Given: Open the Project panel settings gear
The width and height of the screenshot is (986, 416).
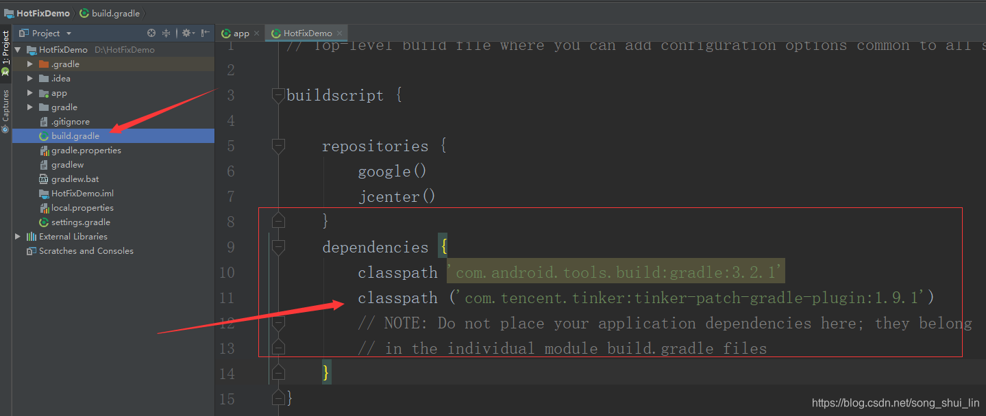Looking at the screenshot, I should 187,33.
